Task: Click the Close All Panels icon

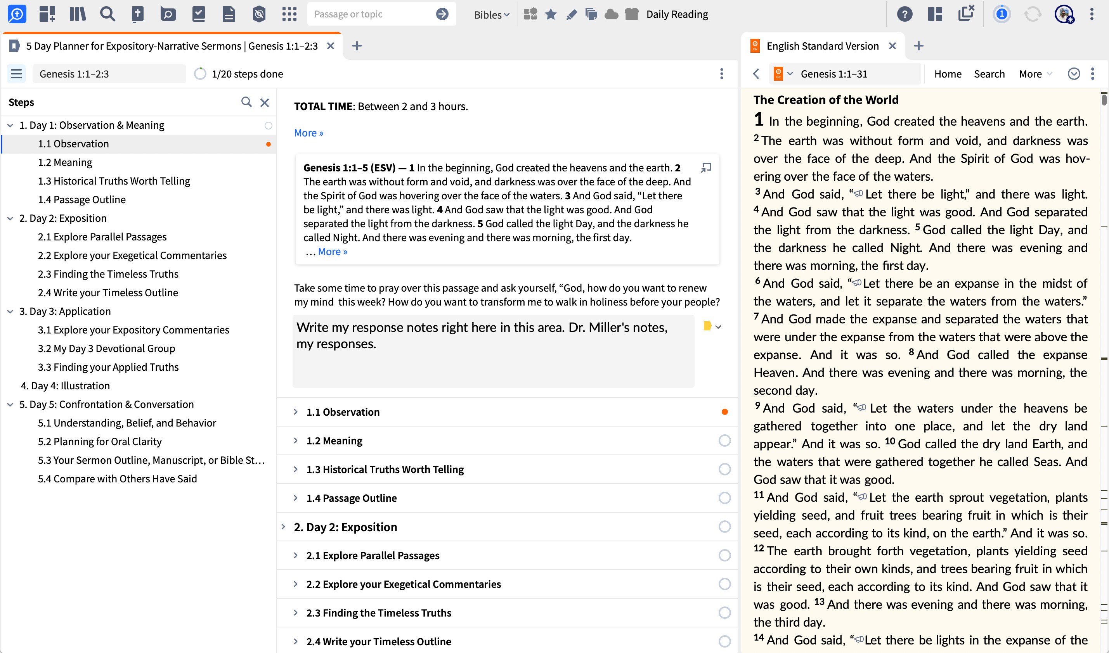Action: coord(966,13)
